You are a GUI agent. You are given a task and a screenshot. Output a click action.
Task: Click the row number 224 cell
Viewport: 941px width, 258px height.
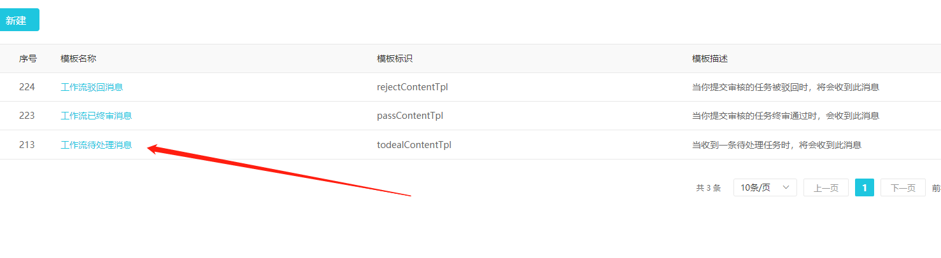coord(27,87)
